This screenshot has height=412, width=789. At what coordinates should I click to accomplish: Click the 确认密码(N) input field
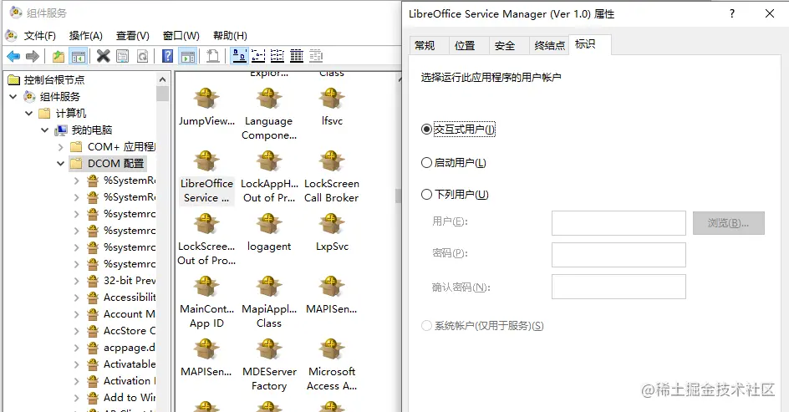(618, 287)
